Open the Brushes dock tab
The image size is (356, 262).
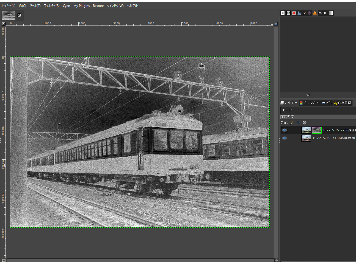(x=283, y=13)
